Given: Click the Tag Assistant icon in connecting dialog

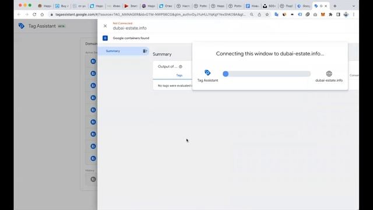Looking at the screenshot, I should click(x=207, y=72).
